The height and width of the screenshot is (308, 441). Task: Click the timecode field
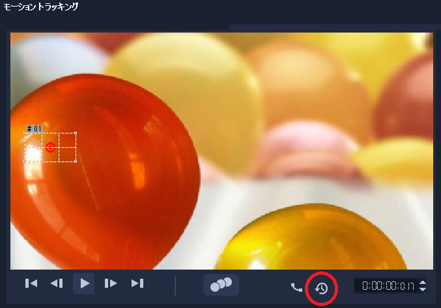tap(386, 286)
